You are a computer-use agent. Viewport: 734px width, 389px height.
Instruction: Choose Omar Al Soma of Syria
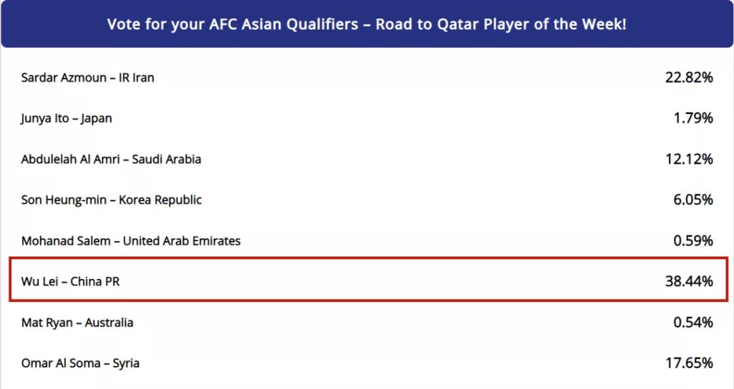coord(80,363)
